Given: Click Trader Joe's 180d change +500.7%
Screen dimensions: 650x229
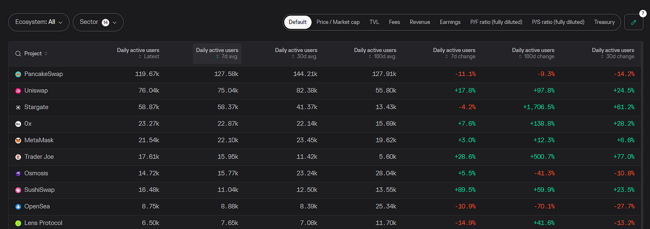Looking at the screenshot, I should tap(542, 157).
